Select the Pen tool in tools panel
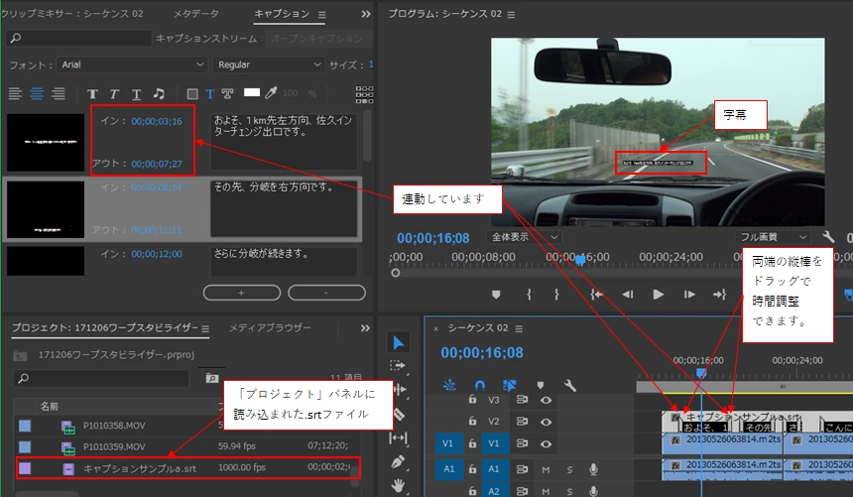 tap(398, 461)
